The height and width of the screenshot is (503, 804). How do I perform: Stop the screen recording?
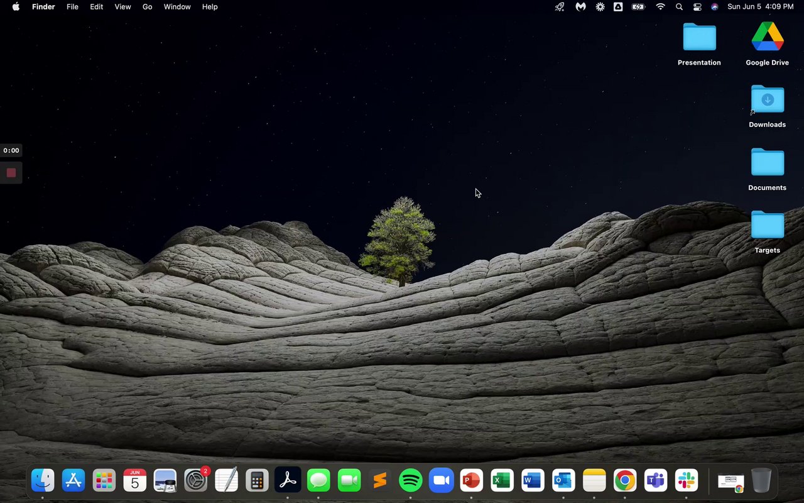(11, 172)
